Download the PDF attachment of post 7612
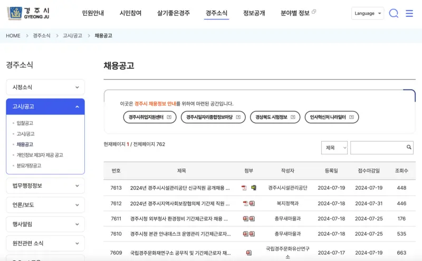The image size is (422, 261). [245, 203]
